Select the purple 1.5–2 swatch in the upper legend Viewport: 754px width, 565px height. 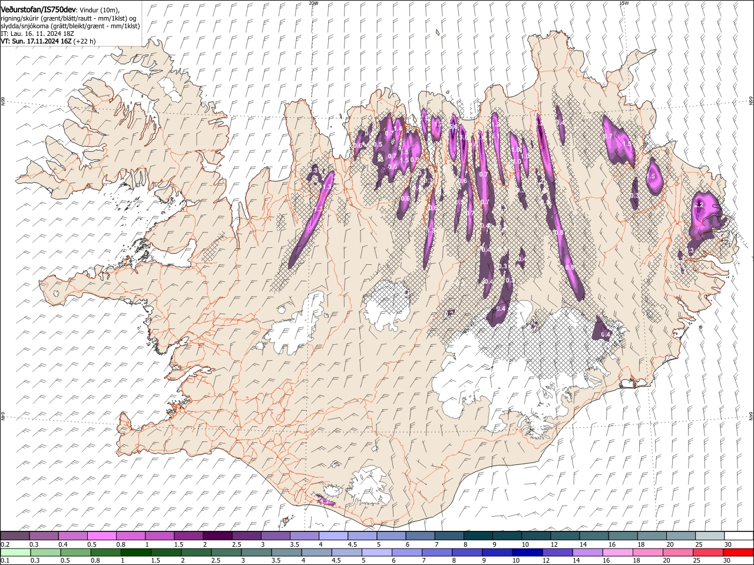tap(188, 536)
